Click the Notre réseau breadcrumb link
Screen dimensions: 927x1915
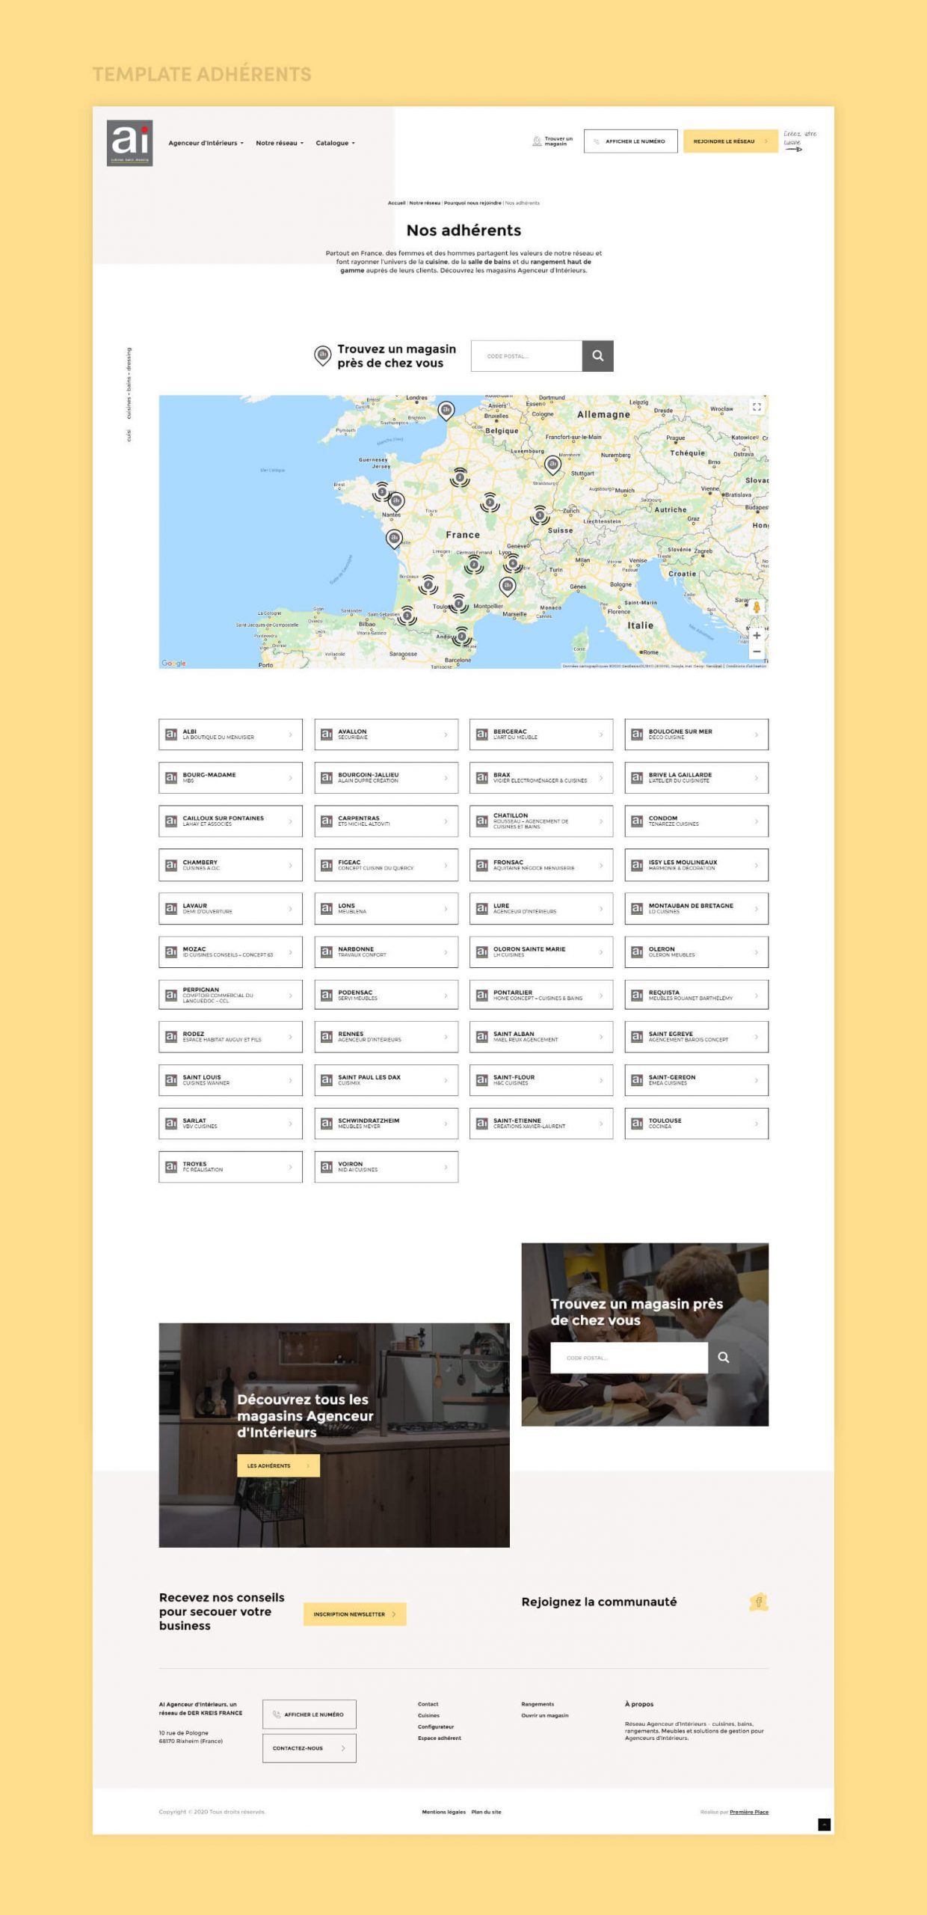[424, 203]
